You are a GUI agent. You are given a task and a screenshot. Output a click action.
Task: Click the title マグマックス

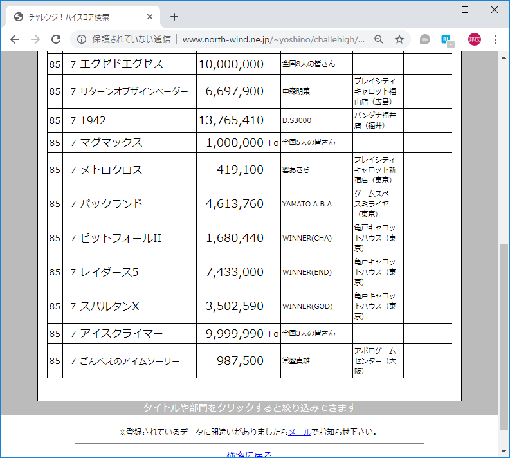111,142
